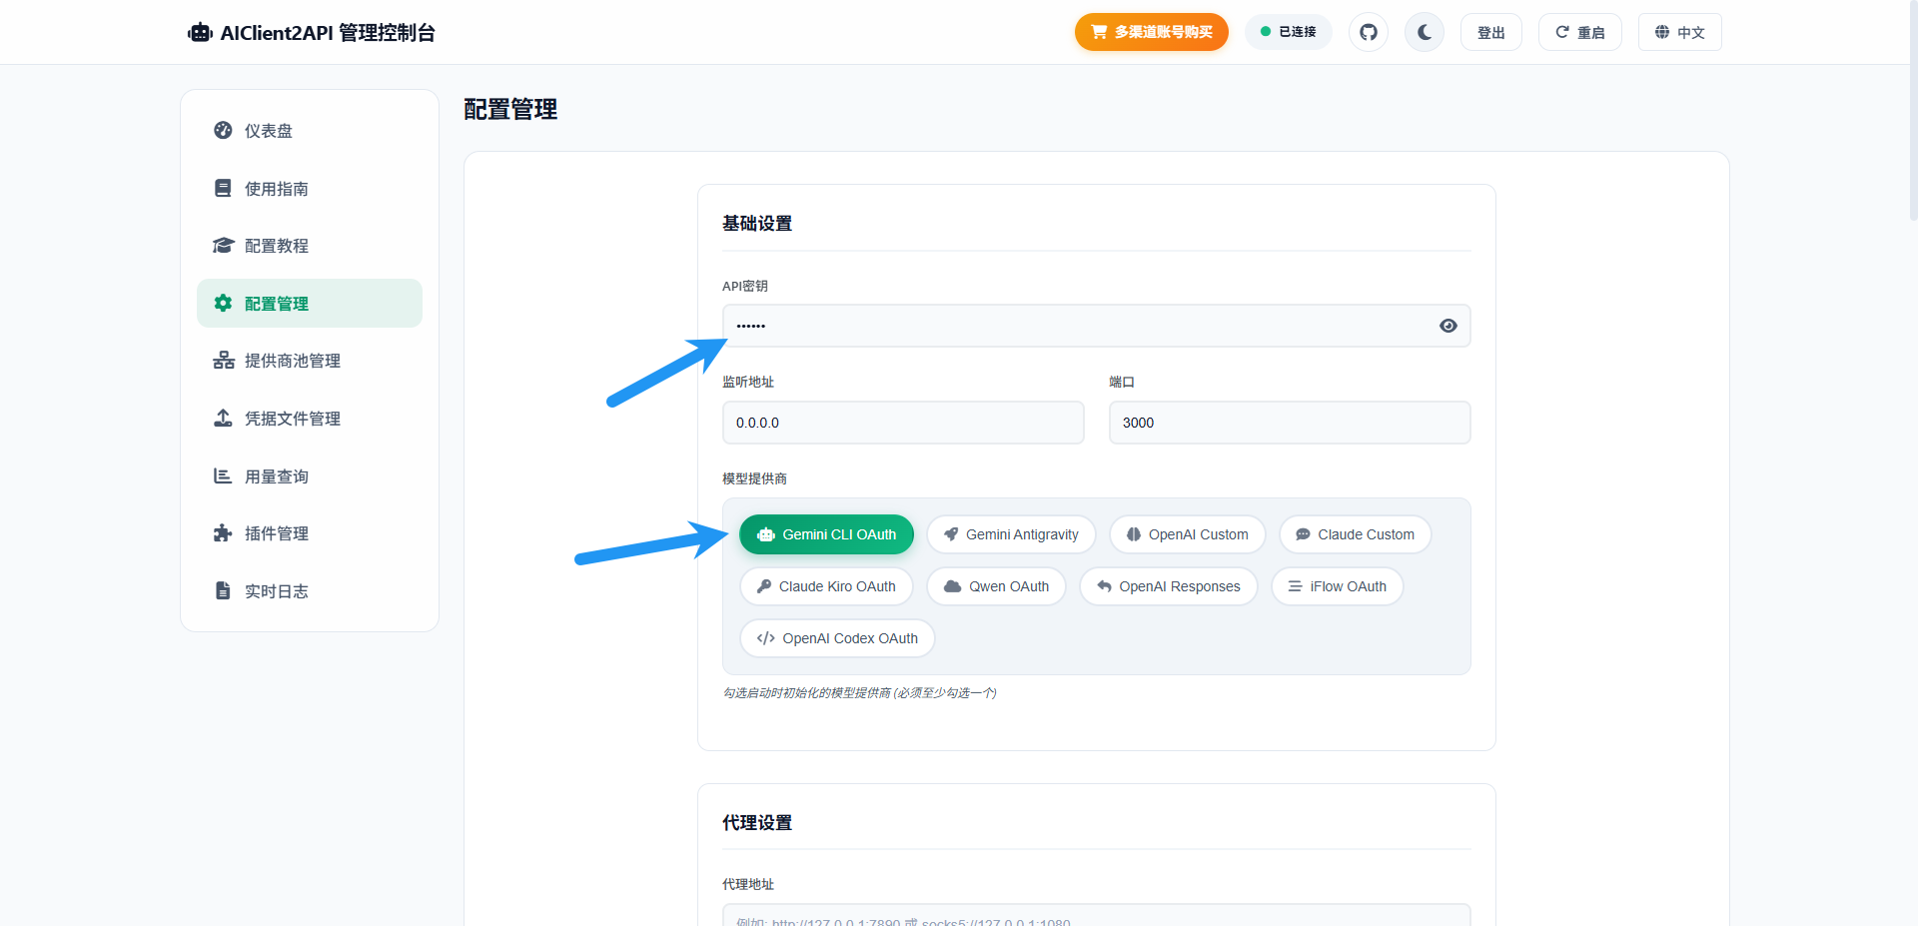
Task: Click the 重启 restart button
Action: coord(1579,32)
